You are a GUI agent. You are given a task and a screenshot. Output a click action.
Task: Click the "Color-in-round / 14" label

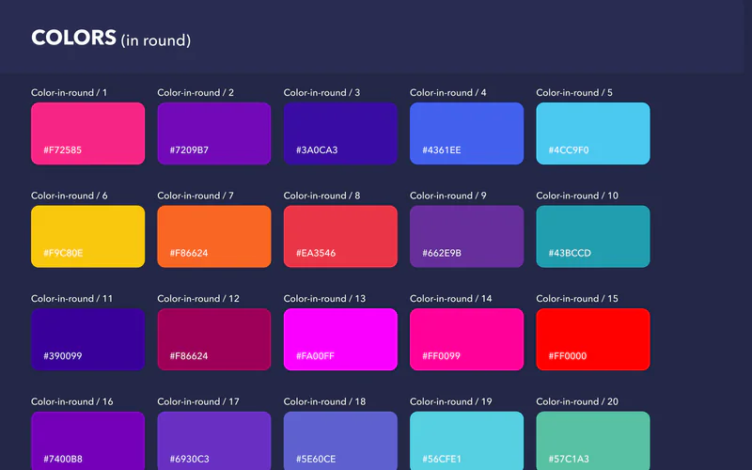coord(451,299)
